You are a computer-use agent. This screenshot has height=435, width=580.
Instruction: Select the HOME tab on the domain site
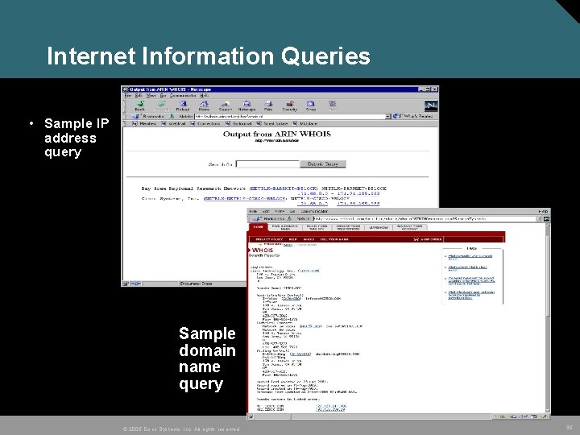(x=259, y=227)
